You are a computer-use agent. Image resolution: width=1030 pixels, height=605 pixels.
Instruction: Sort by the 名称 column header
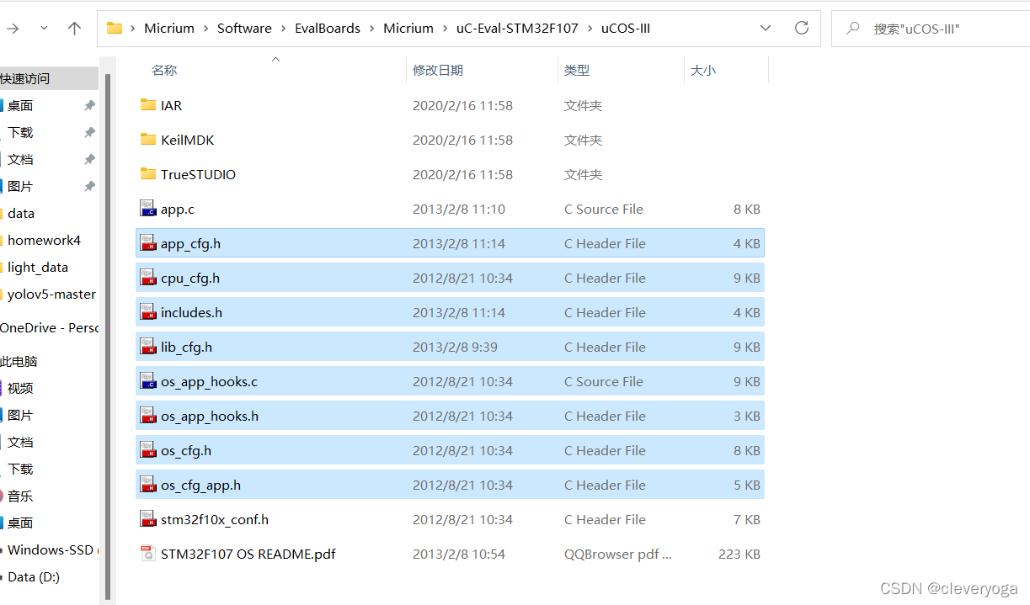[164, 70]
